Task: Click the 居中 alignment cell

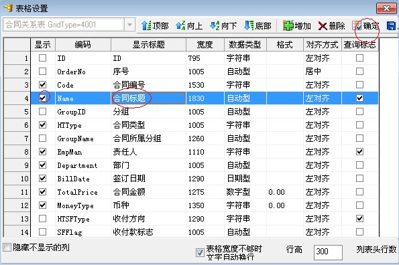Action: (x=322, y=72)
